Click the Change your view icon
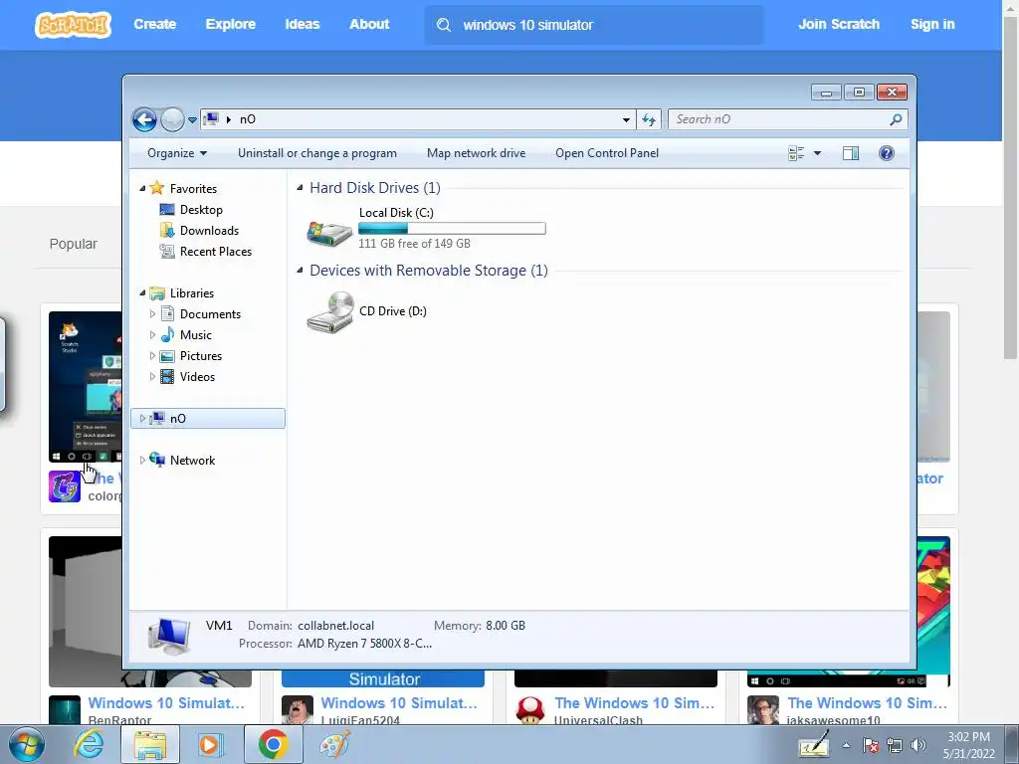The height and width of the screenshot is (764, 1019). click(796, 153)
